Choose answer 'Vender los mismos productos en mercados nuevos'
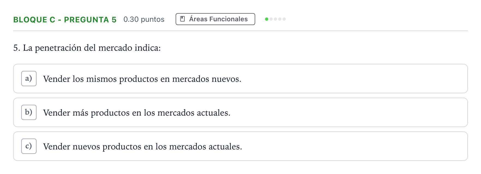This screenshot has height=174, width=481. 142,79
